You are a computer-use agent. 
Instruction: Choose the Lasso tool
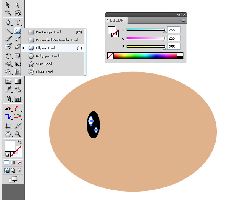point(18,13)
